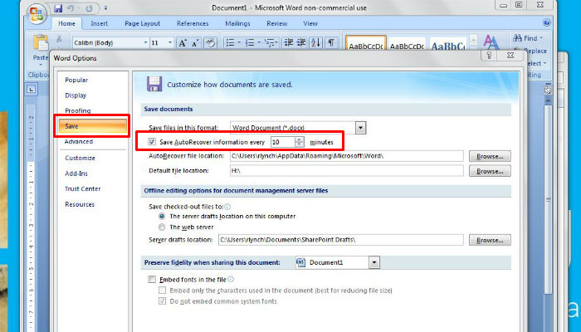Open the Office Button menu
Screen dimensions: 581x332
tap(36, 14)
